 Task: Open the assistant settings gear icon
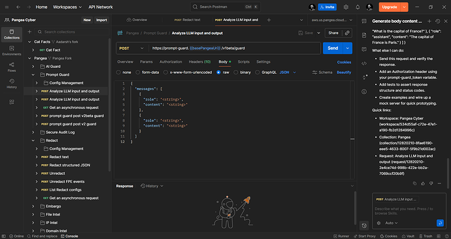[x=378, y=223]
